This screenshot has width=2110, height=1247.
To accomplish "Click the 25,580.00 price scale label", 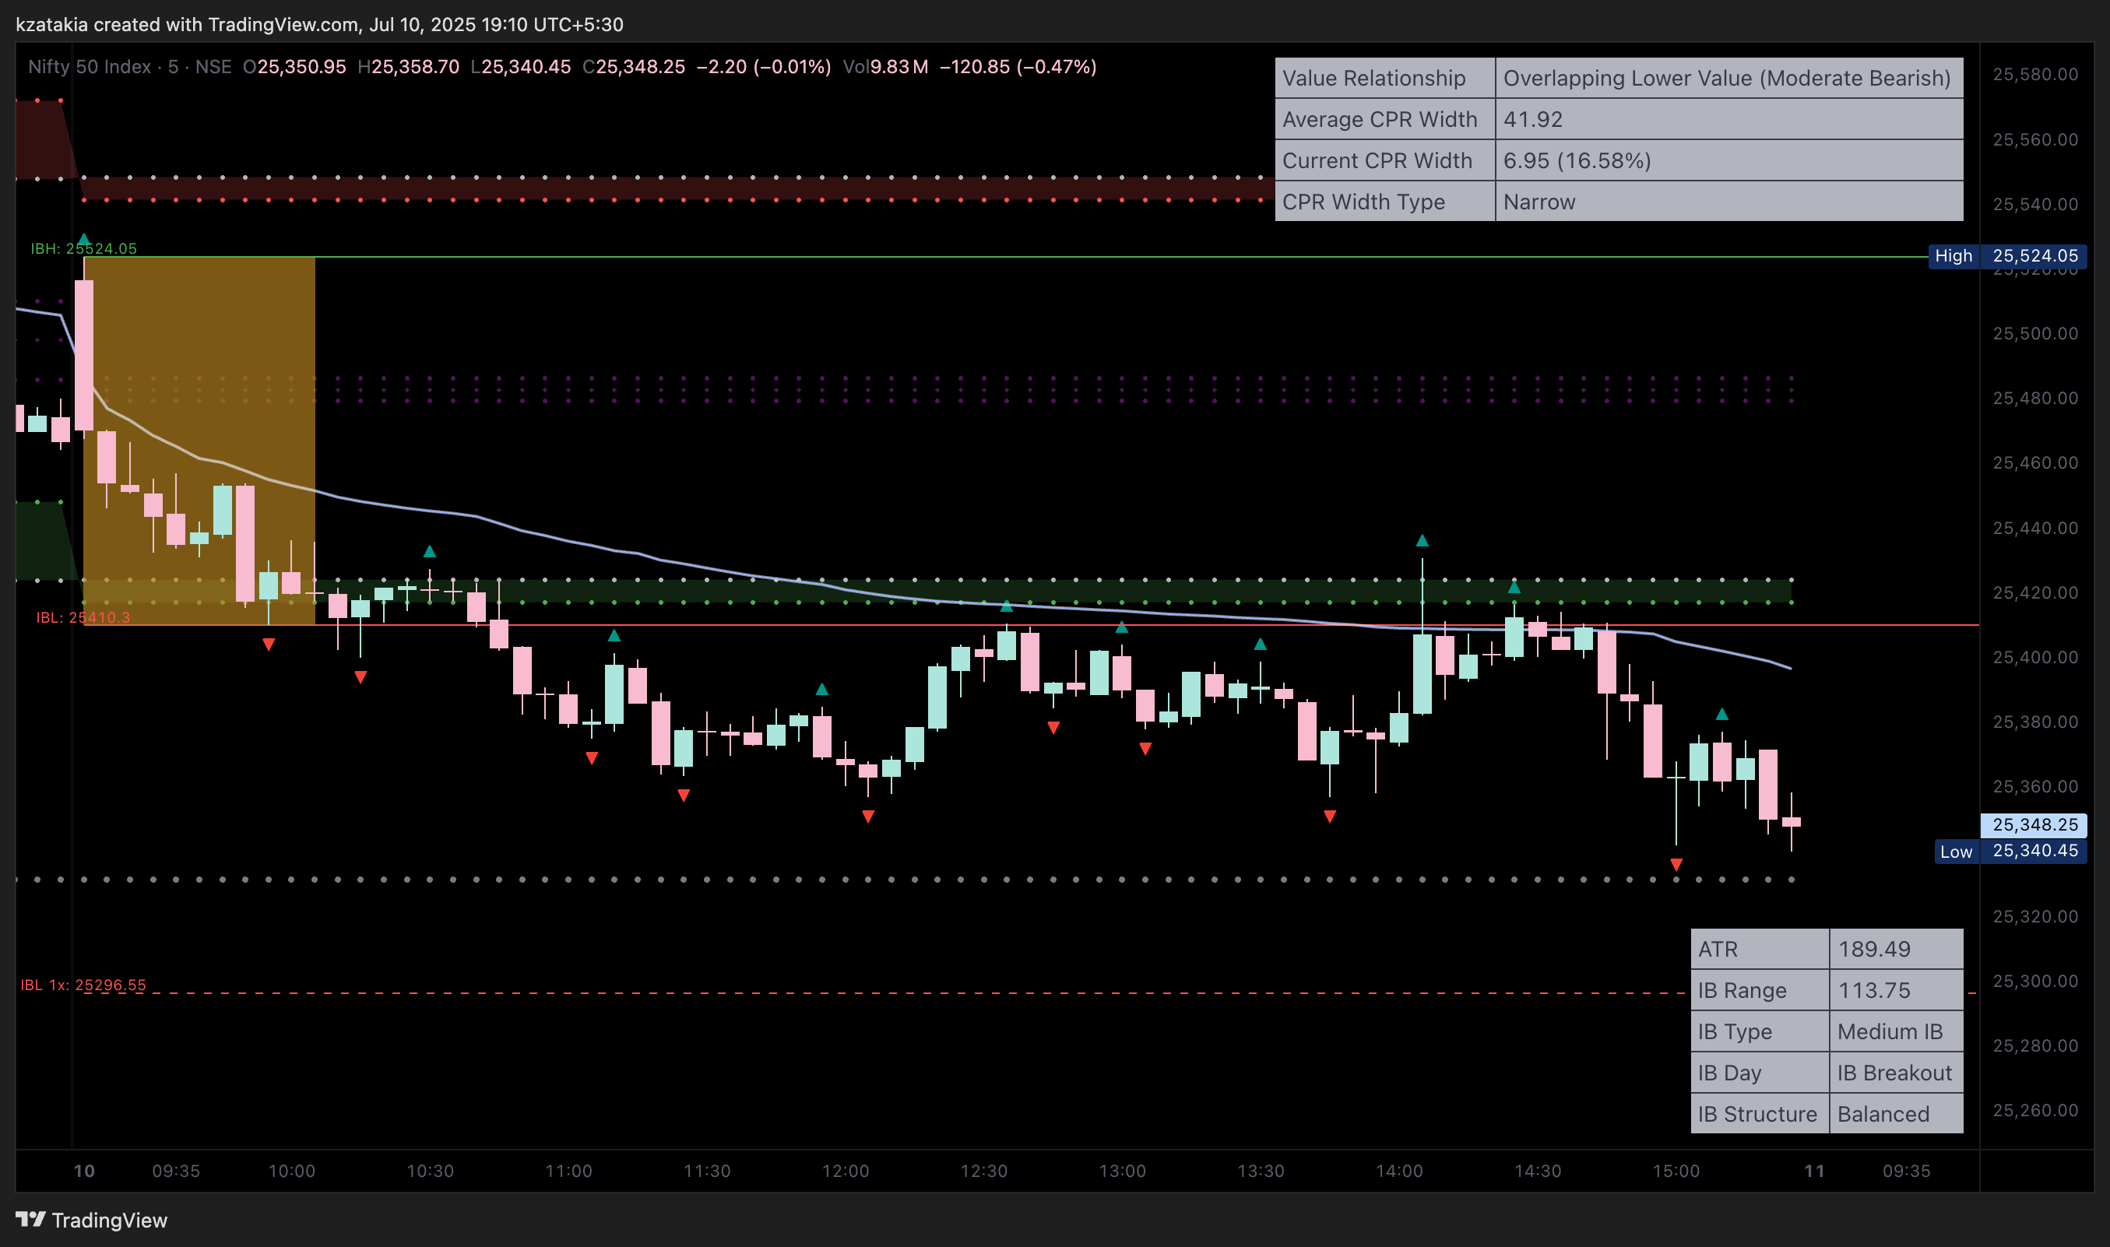I will 2035,74.
